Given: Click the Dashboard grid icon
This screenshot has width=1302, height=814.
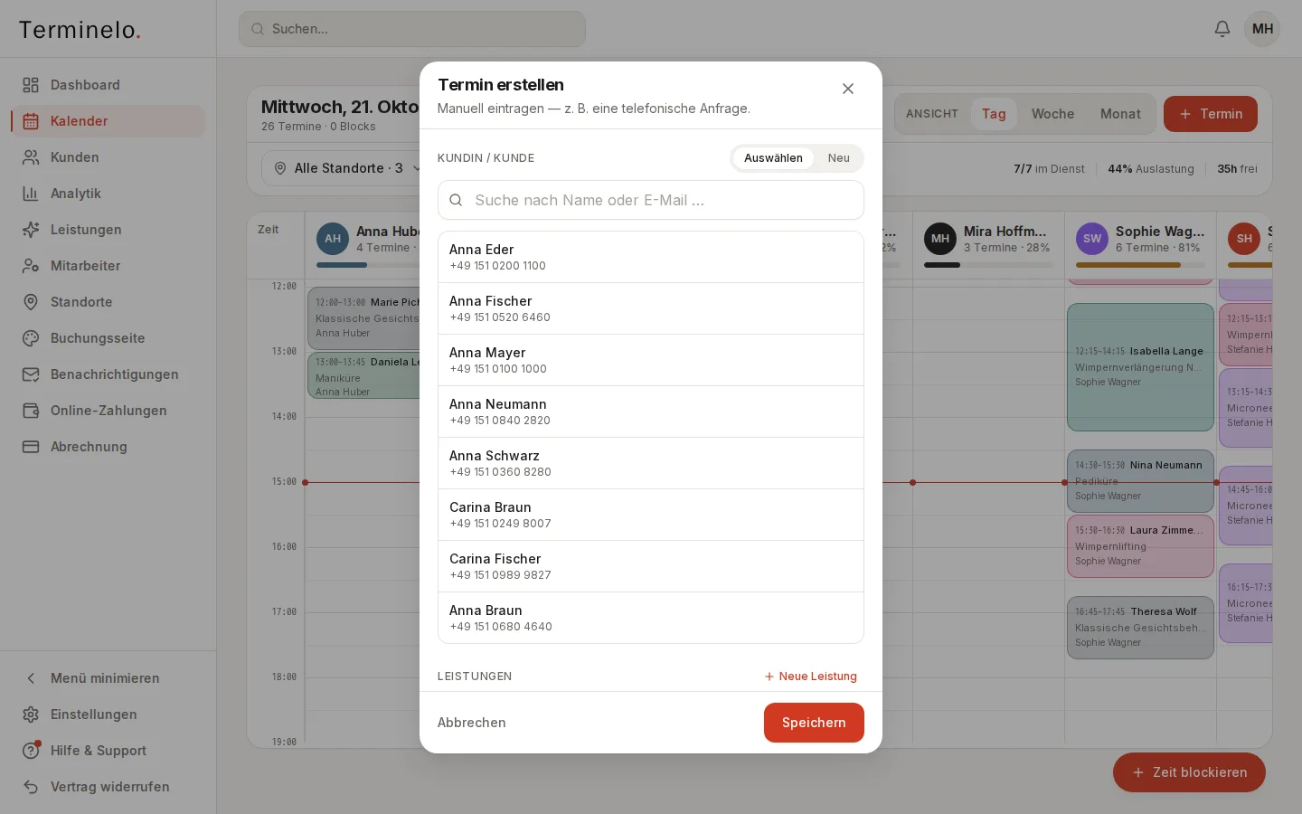Looking at the screenshot, I should 31,85.
